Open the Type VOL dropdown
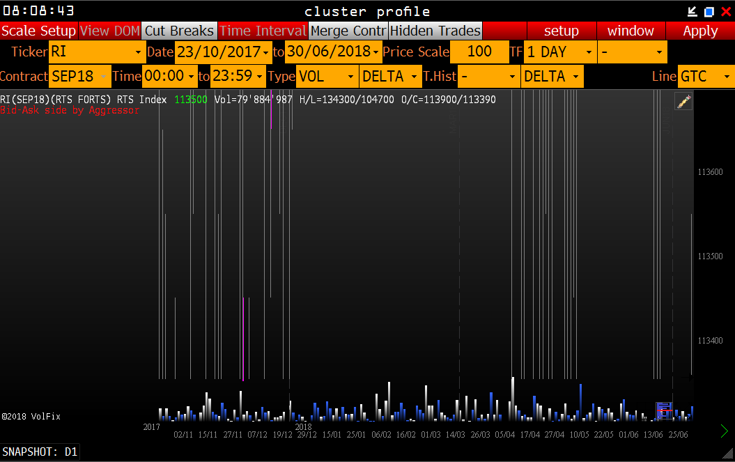Screen dimensions: 735x462 pos(327,76)
